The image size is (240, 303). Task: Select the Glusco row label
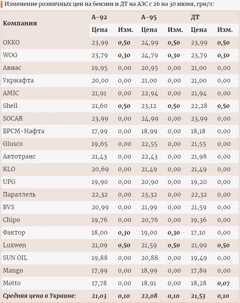(x=13, y=144)
